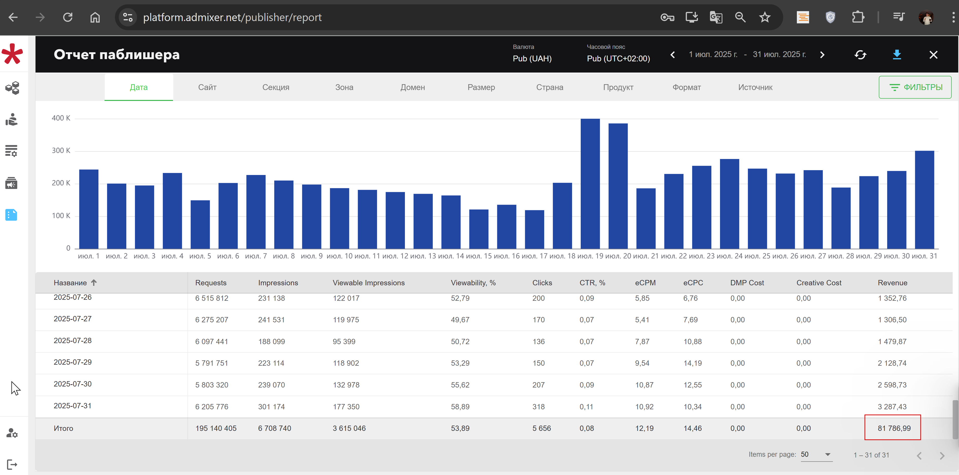The height and width of the screenshot is (475, 959).
Task: Select the 2025-07-28 row date cell
Action: point(72,341)
